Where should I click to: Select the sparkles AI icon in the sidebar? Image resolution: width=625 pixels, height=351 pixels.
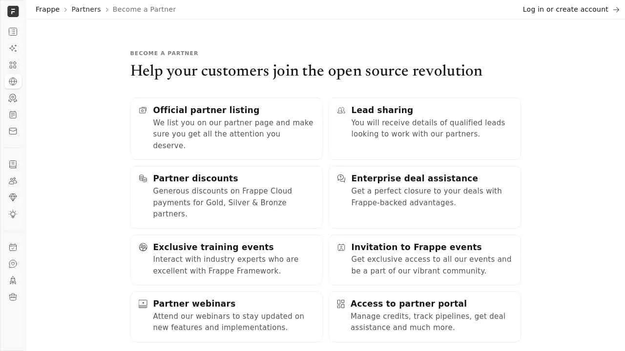click(x=13, y=48)
